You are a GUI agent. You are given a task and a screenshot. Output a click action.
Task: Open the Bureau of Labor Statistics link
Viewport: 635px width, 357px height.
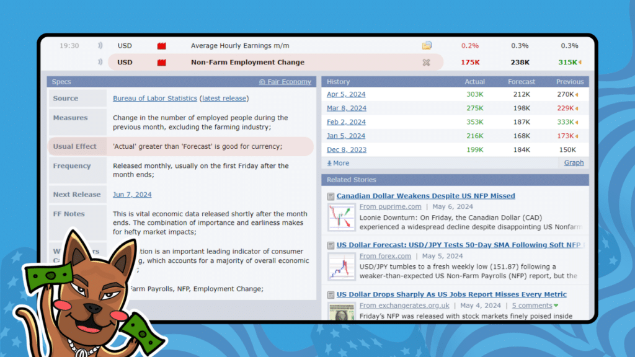tap(154, 98)
